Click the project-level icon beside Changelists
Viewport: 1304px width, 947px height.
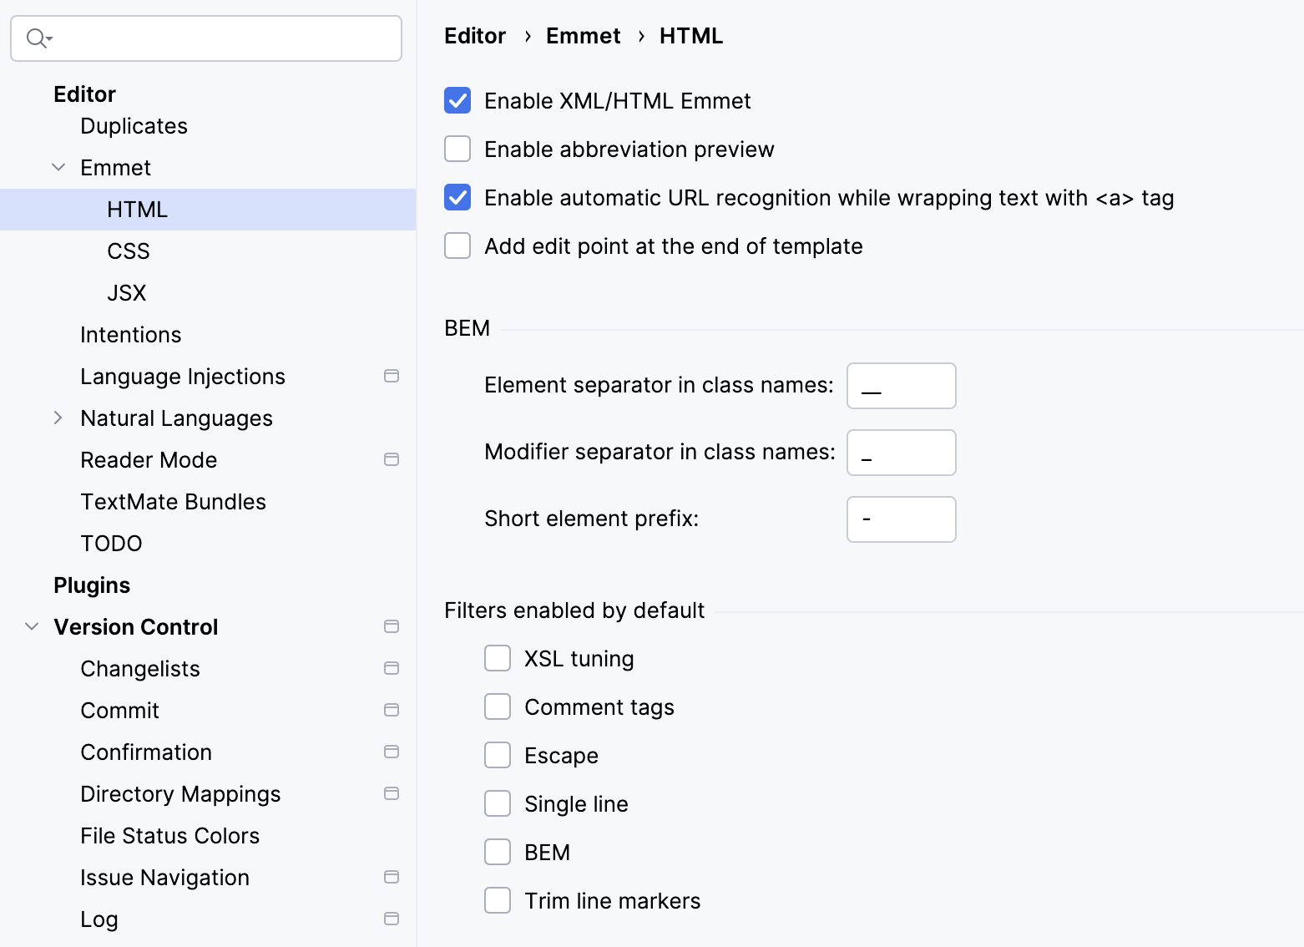point(391,668)
